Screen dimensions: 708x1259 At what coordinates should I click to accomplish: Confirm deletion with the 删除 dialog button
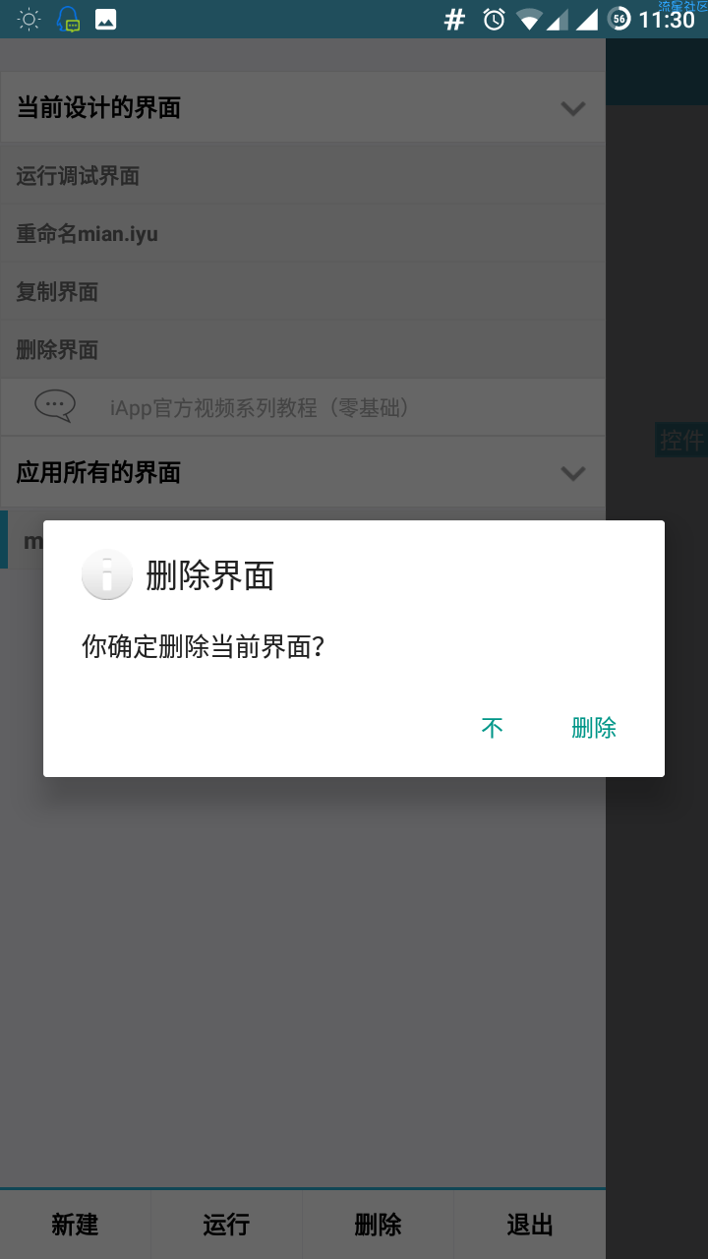pos(594,728)
